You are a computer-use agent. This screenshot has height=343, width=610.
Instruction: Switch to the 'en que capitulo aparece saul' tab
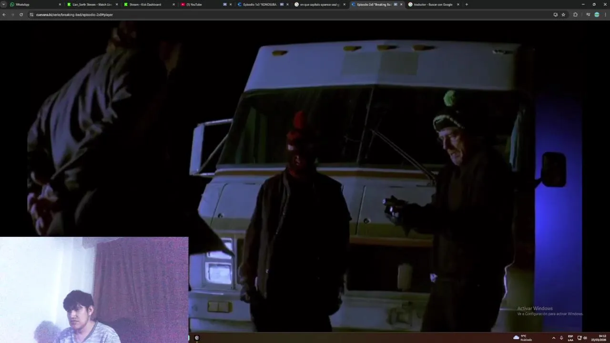tap(319, 4)
